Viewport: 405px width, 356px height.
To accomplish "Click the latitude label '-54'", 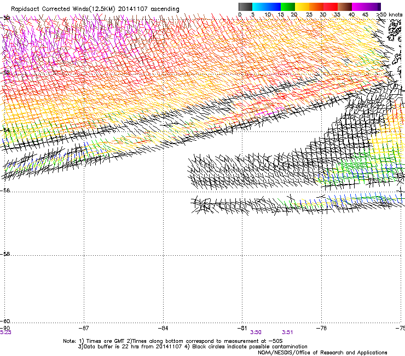I will [5, 130].
